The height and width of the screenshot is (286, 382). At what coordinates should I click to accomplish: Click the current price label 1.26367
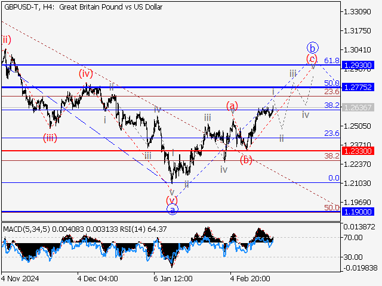coord(358,108)
